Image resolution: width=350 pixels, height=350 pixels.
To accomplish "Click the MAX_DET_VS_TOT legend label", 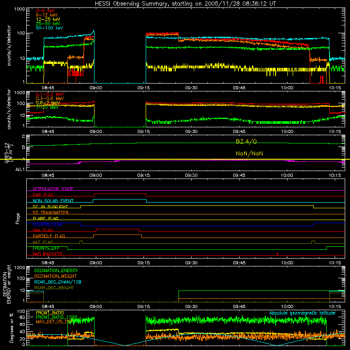I will pos(53,322).
